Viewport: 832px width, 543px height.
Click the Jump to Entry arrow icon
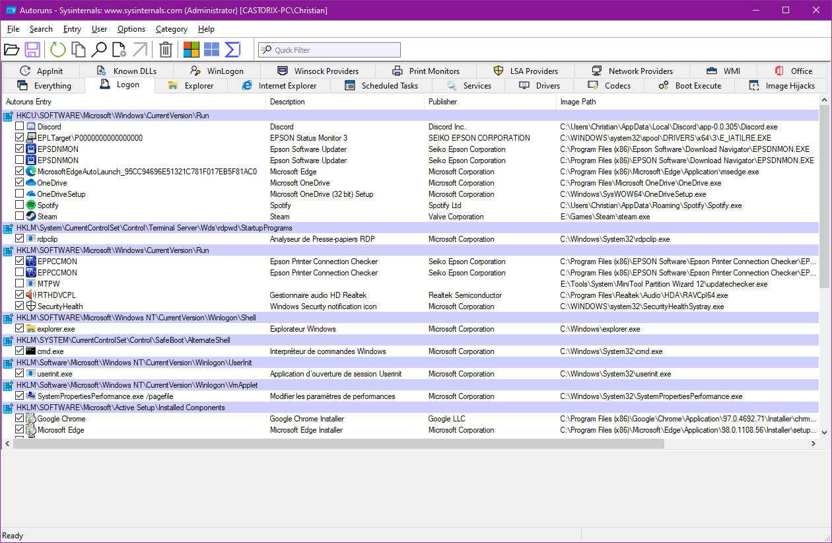(x=140, y=50)
